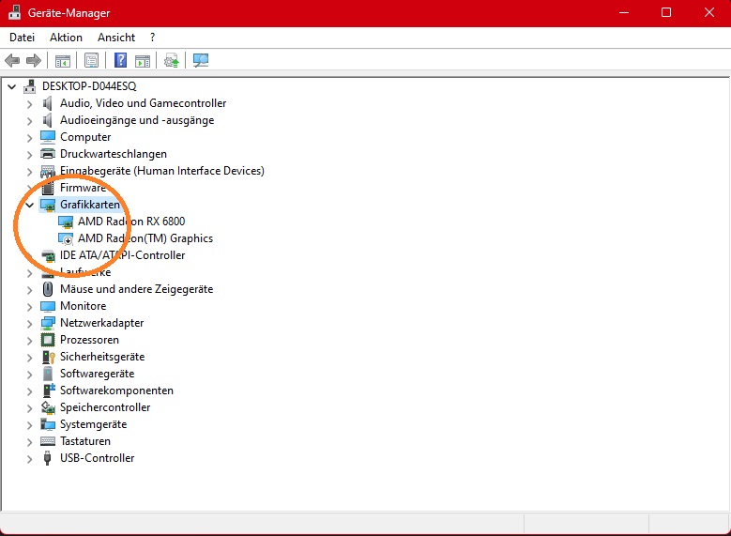Expand the Netzwerkadapter category
The image size is (731, 536).
click(30, 324)
